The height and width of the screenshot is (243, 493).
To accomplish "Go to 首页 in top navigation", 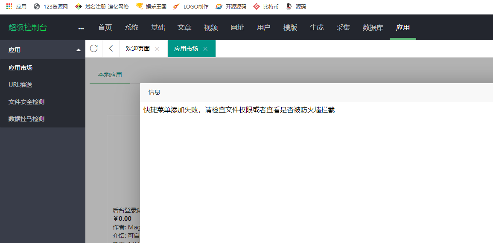I will click(105, 28).
